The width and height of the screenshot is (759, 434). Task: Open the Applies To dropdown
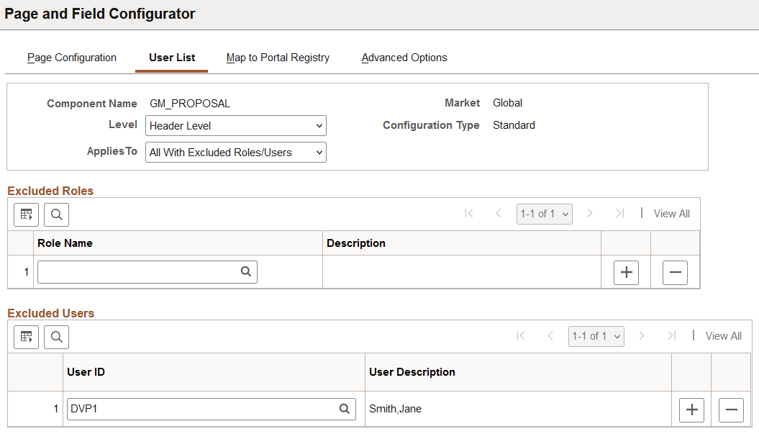coord(235,152)
